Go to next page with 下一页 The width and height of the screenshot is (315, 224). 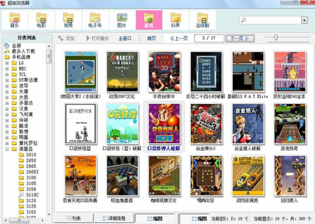click(240, 38)
